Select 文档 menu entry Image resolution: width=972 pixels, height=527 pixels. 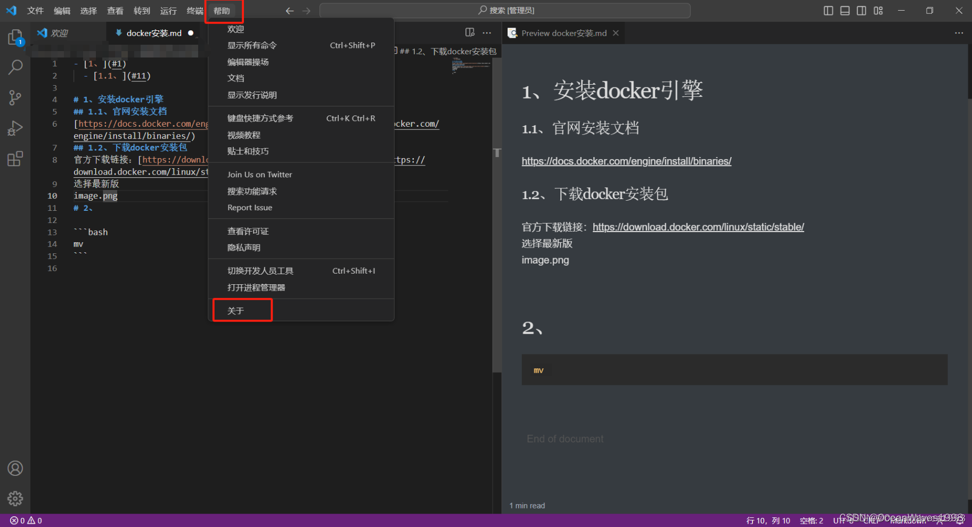(301, 78)
